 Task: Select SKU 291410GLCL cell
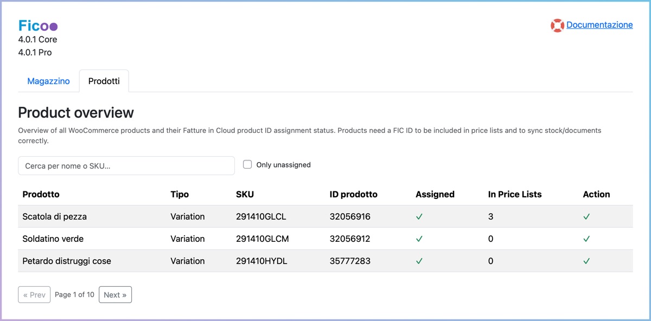261,216
